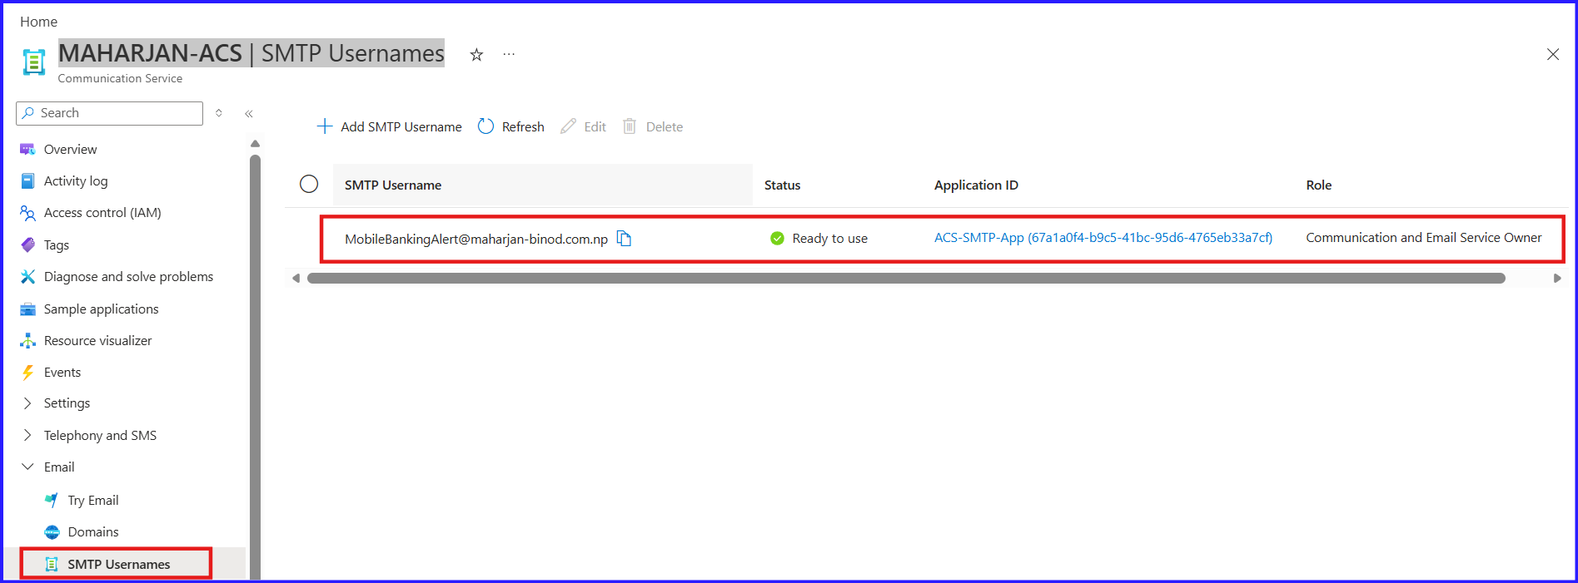
Task: Click the MAHARJAN-ACS | SMTP Usernames title
Action: click(251, 53)
